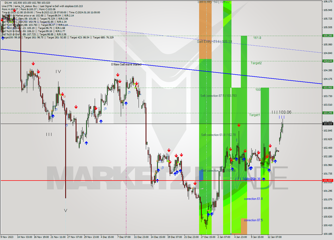
Task: Click the blue 'correction 61.8' label
Action: [253, 199]
